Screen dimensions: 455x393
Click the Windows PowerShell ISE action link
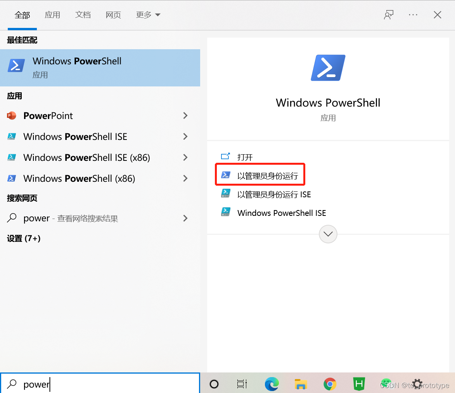point(282,213)
